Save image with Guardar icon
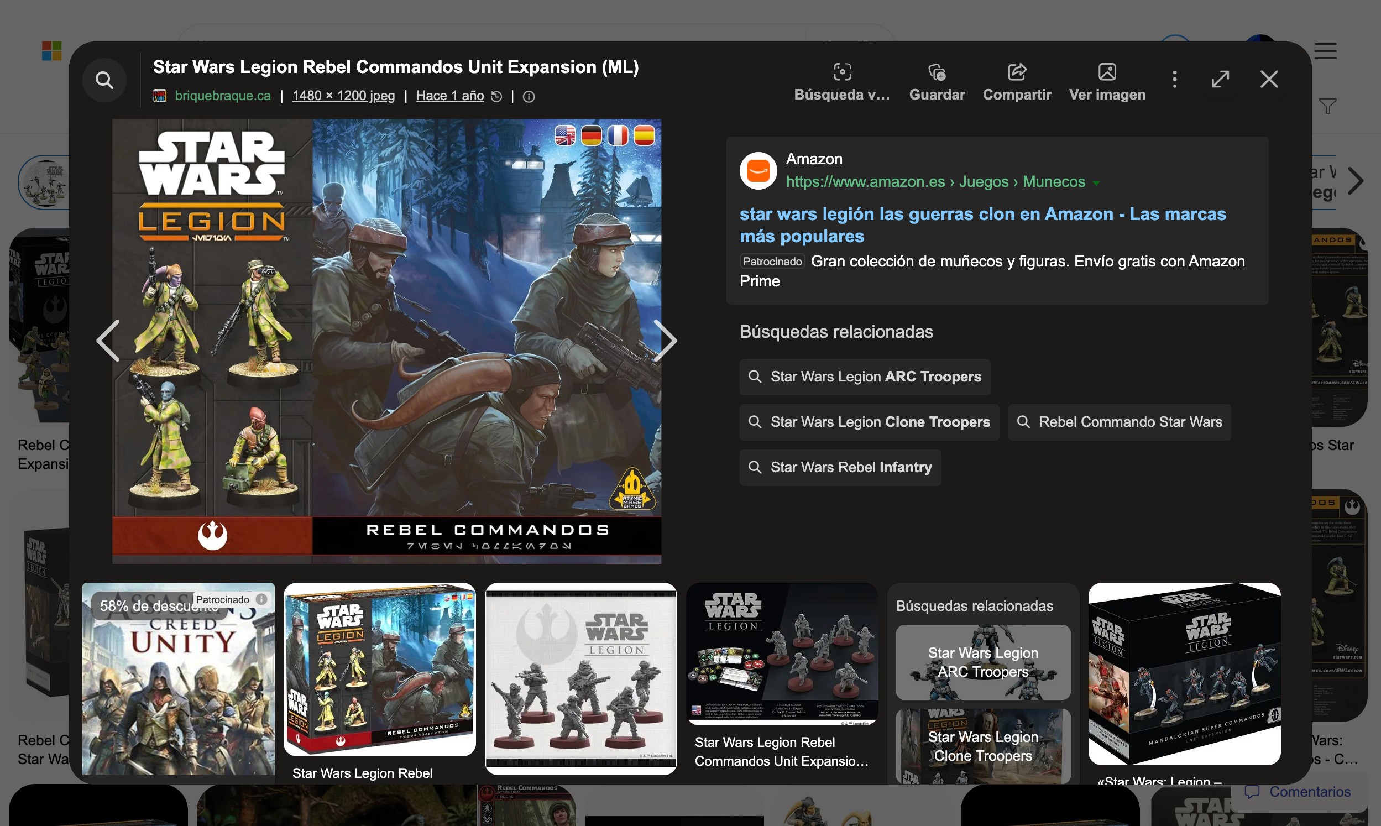Screen dimensions: 1381x826 (x=937, y=82)
